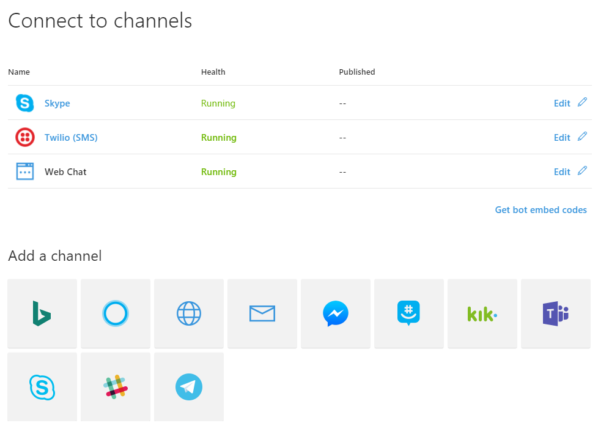598x431 pixels.
Task: Open Get bot embed codes
Action: coord(541,210)
